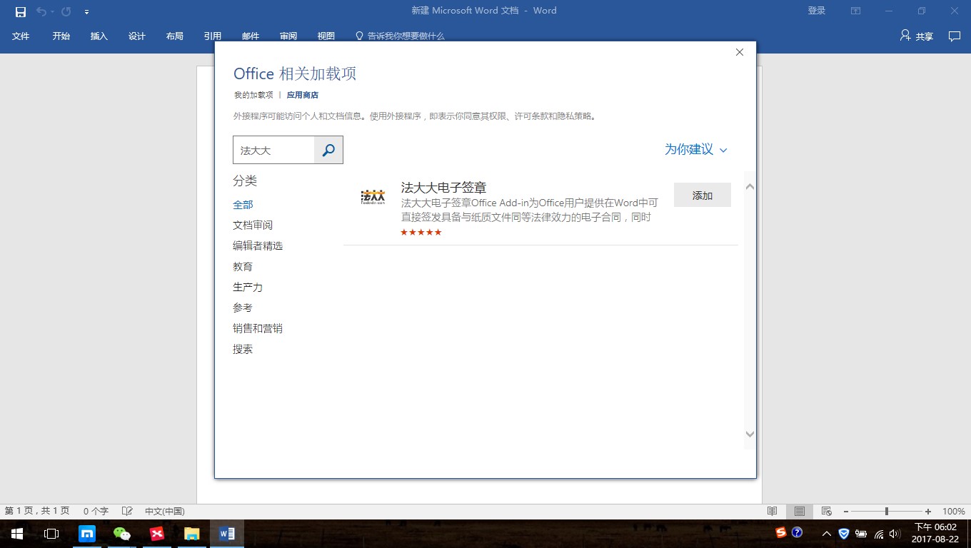
Task: Open File Explorer from taskbar
Action: [x=192, y=534]
